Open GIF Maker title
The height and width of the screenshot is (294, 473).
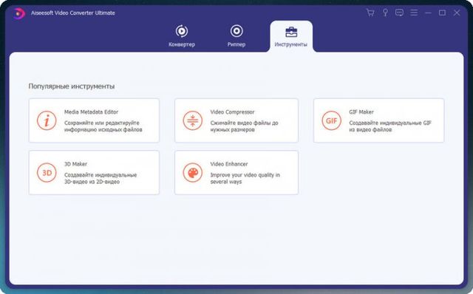click(x=361, y=112)
